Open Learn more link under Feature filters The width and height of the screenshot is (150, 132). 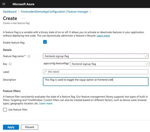click(x=46, y=104)
